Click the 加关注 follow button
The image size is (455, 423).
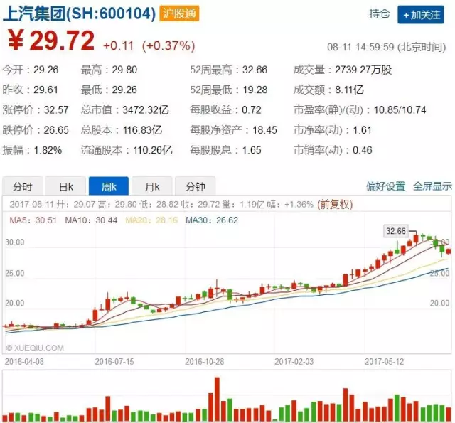click(x=420, y=14)
